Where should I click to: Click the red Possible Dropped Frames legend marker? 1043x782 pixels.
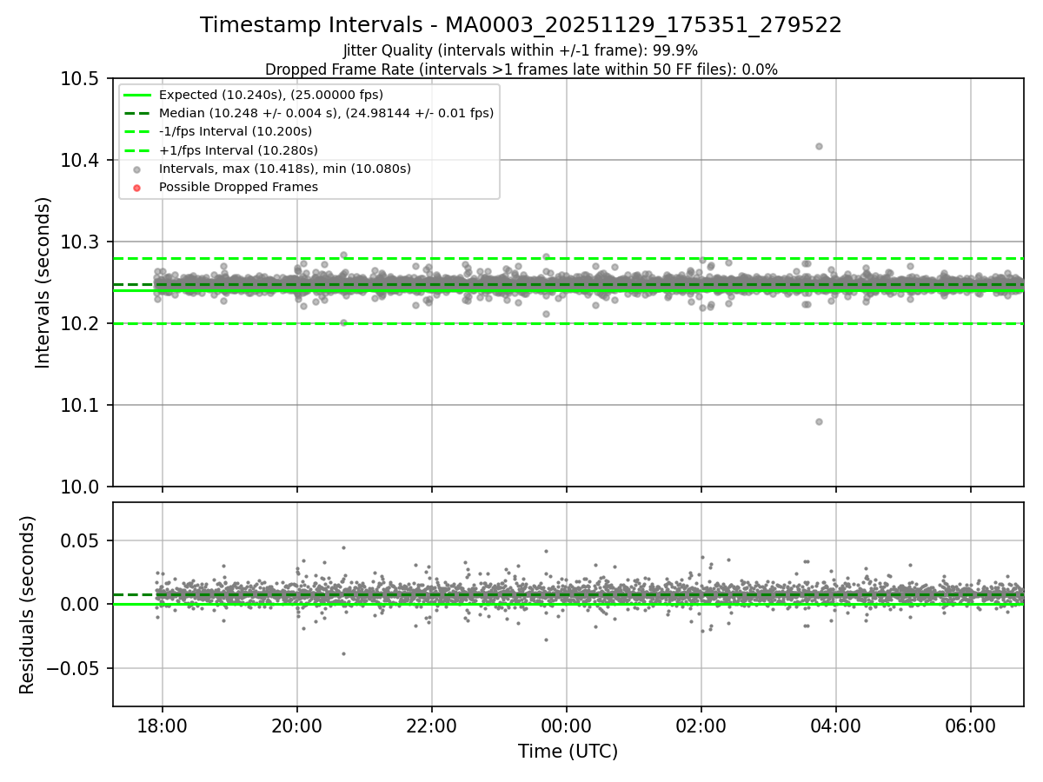pyautogui.click(x=138, y=187)
